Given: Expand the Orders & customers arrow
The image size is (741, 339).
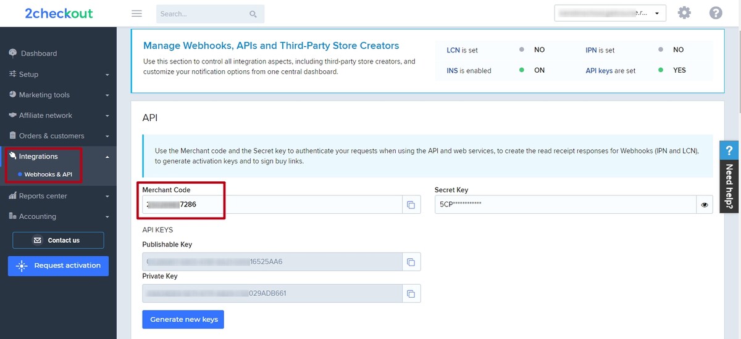Looking at the screenshot, I should tap(107, 136).
